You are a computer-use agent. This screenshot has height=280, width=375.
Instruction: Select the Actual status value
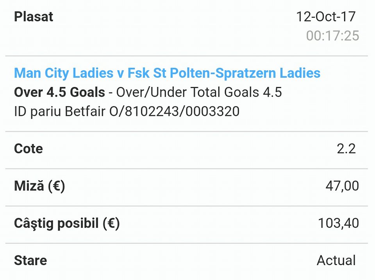point(336,261)
